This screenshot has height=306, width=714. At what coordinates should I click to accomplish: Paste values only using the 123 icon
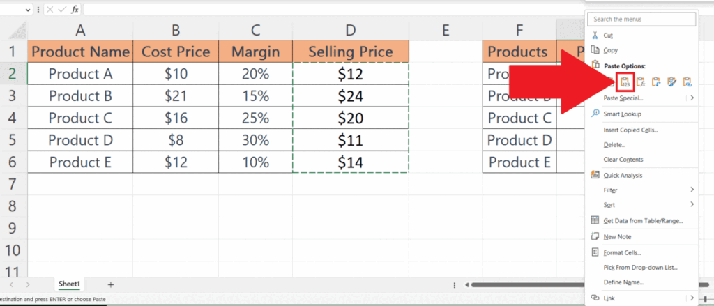(625, 82)
